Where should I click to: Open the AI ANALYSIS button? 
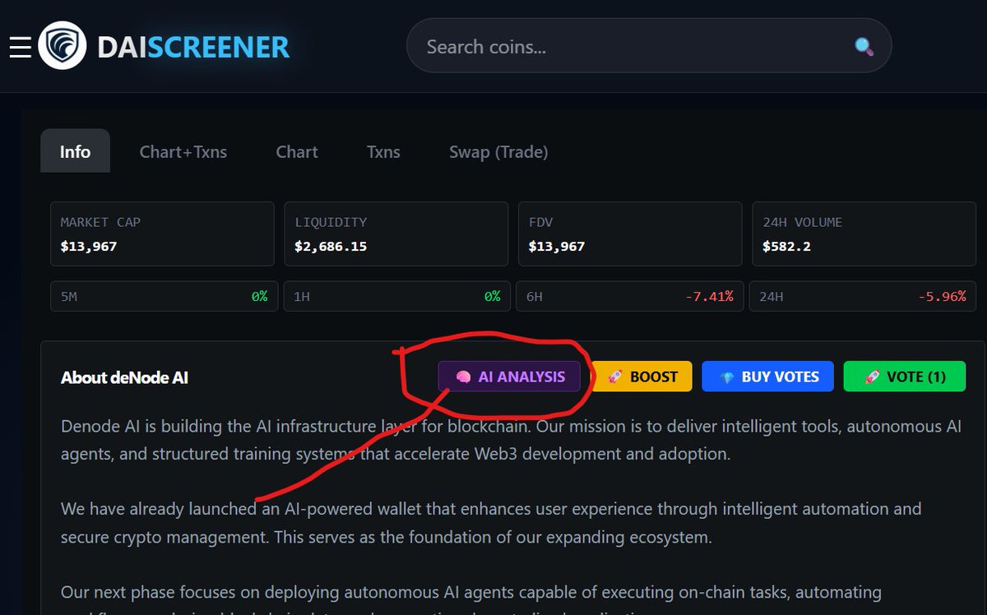point(509,377)
